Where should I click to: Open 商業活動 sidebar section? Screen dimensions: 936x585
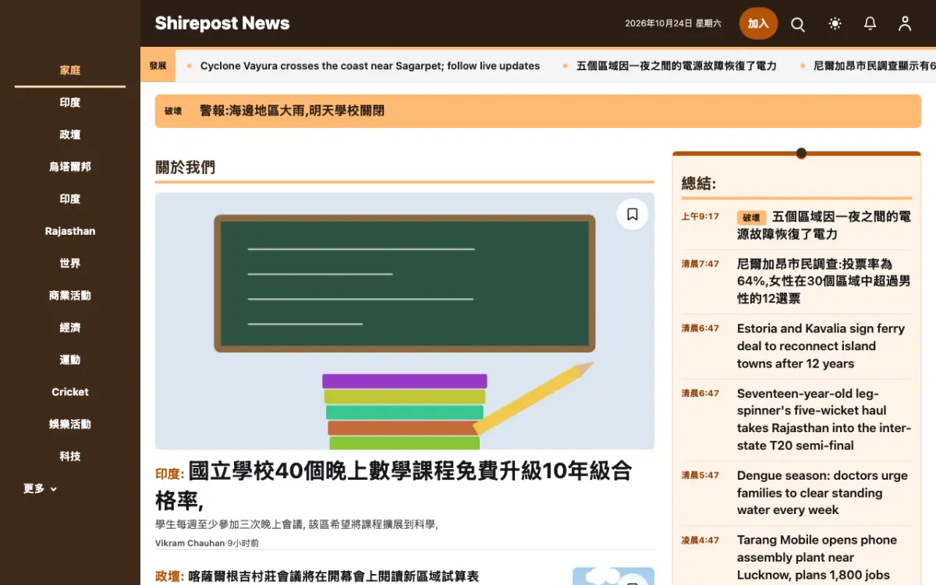[70, 296]
